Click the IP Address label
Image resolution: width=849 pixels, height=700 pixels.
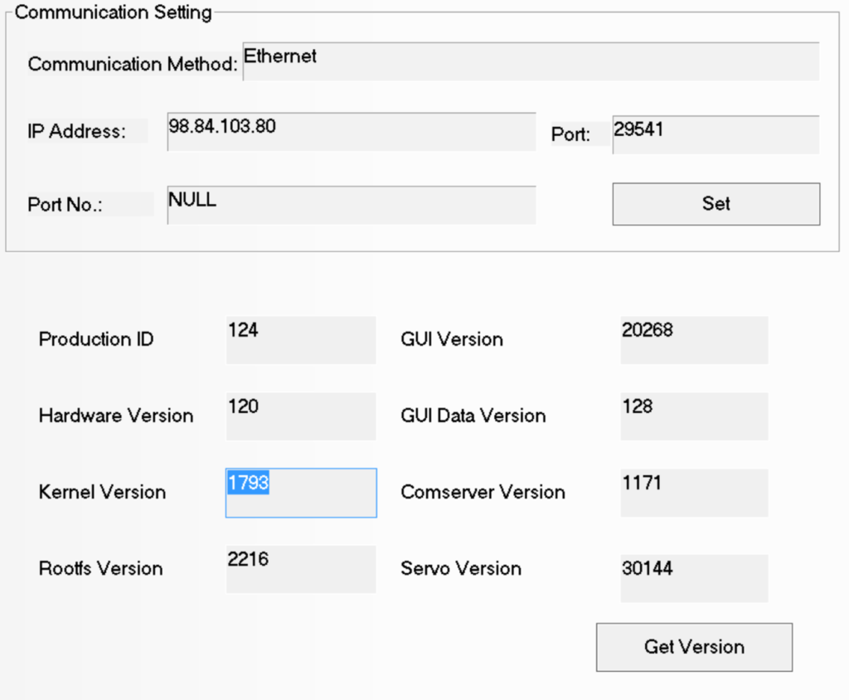[x=76, y=131]
